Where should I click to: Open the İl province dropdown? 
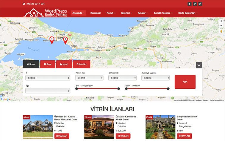click(48, 78)
